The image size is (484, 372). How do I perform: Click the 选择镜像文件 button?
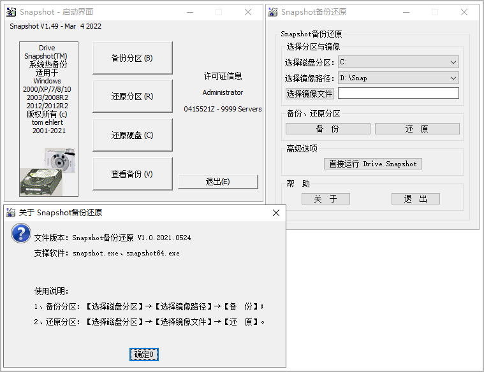pyautogui.click(x=309, y=94)
